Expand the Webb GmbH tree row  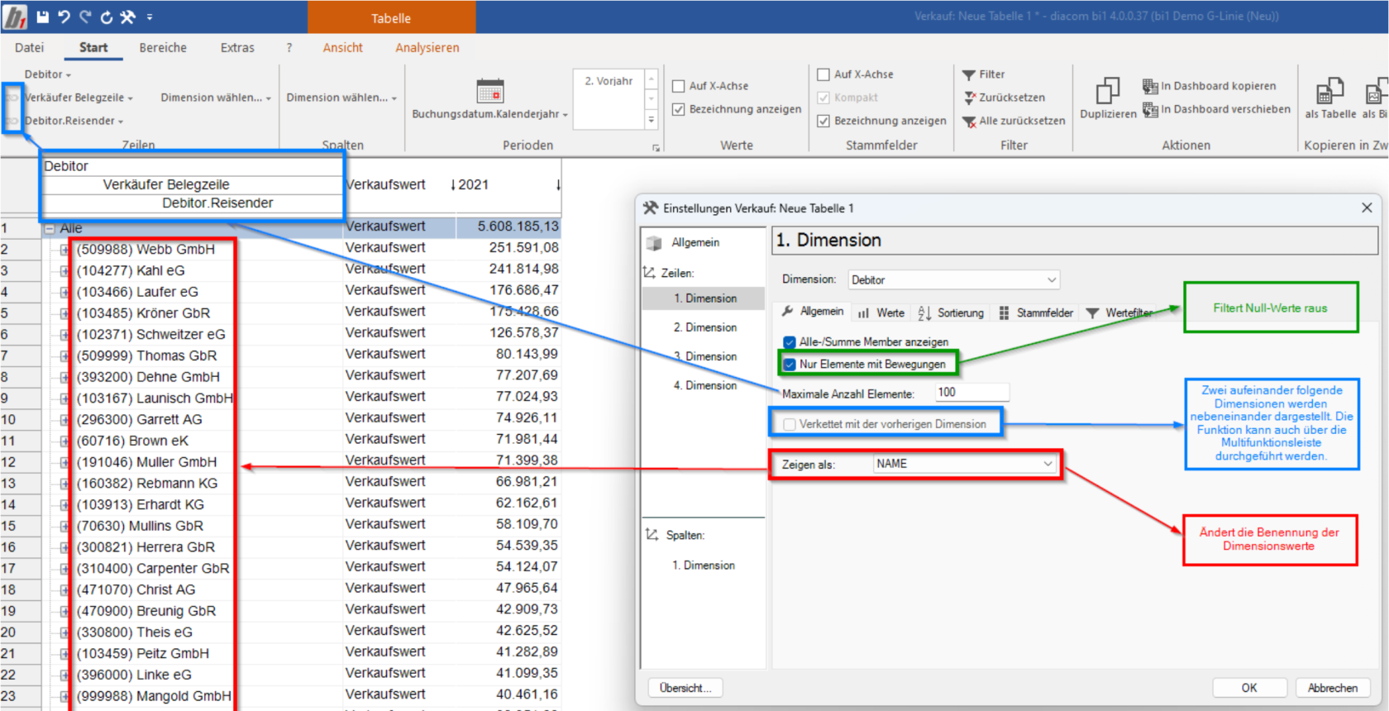[64, 250]
